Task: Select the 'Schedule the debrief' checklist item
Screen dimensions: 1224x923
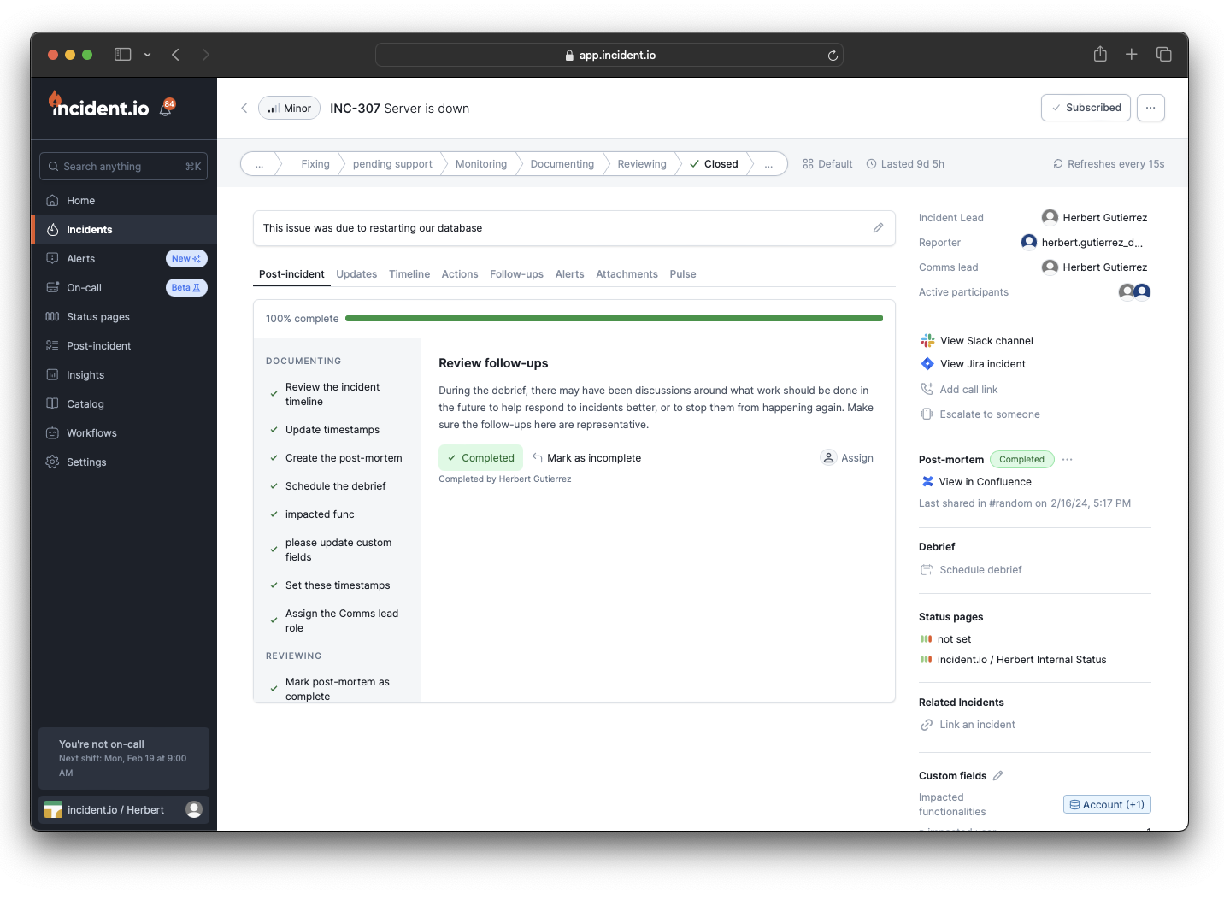Action: [335, 486]
